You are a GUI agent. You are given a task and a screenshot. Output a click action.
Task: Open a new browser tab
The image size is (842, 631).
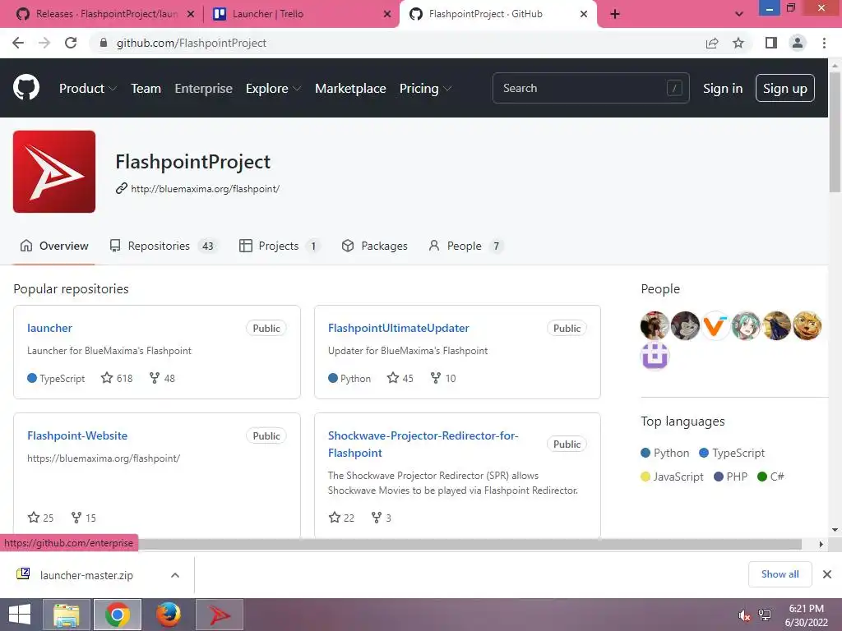615,14
